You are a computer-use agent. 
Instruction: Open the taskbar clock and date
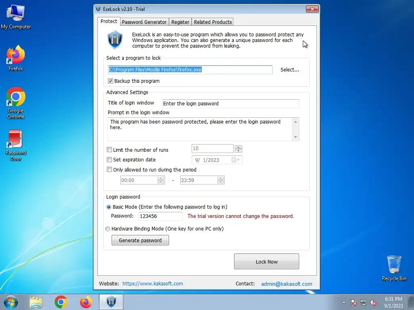click(393, 302)
